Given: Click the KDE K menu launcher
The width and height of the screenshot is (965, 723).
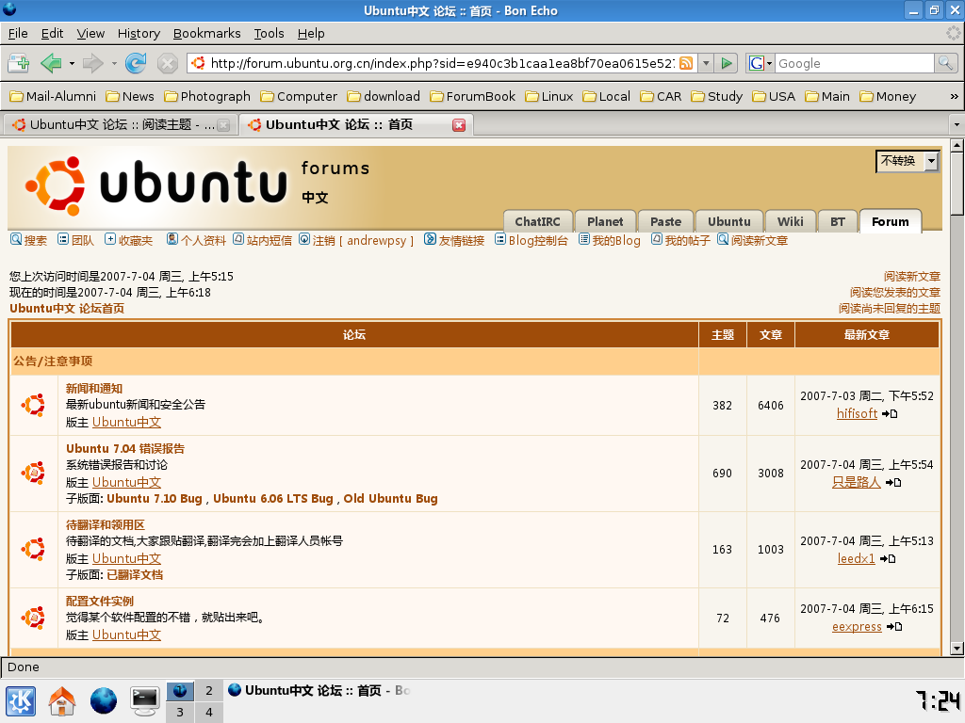Looking at the screenshot, I should click(x=21, y=701).
